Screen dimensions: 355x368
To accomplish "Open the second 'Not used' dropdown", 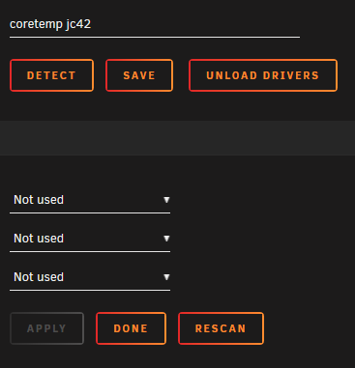I will coord(90,239).
